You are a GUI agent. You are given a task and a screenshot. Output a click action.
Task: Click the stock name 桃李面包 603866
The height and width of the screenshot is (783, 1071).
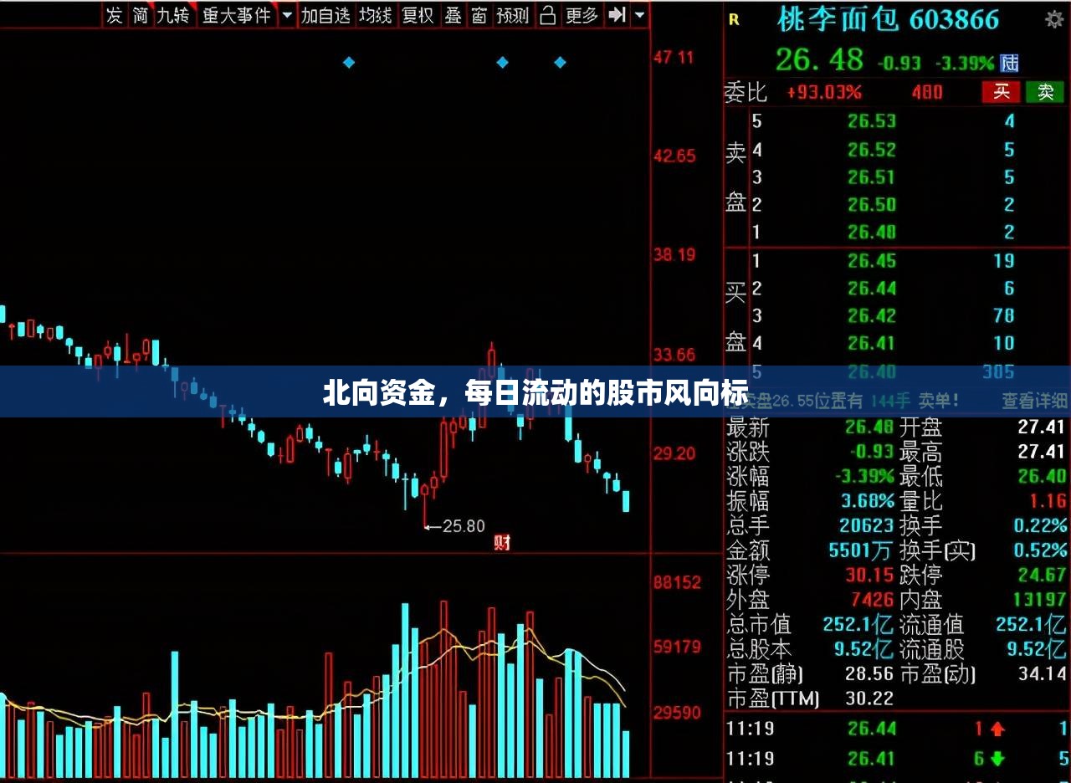click(888, 18)
